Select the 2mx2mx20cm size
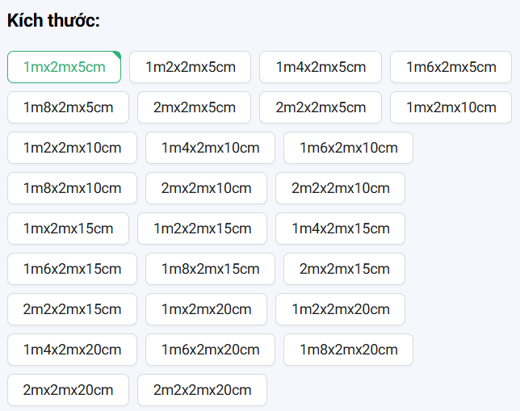520x411 pixels. coord(68,390)
